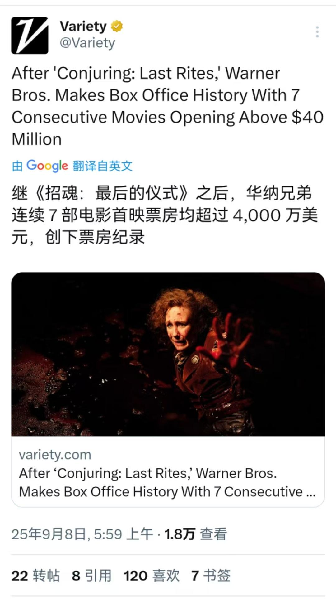336x599 pixels.
Task: Tap the gold verified badge
Action: tap(117, 26)
